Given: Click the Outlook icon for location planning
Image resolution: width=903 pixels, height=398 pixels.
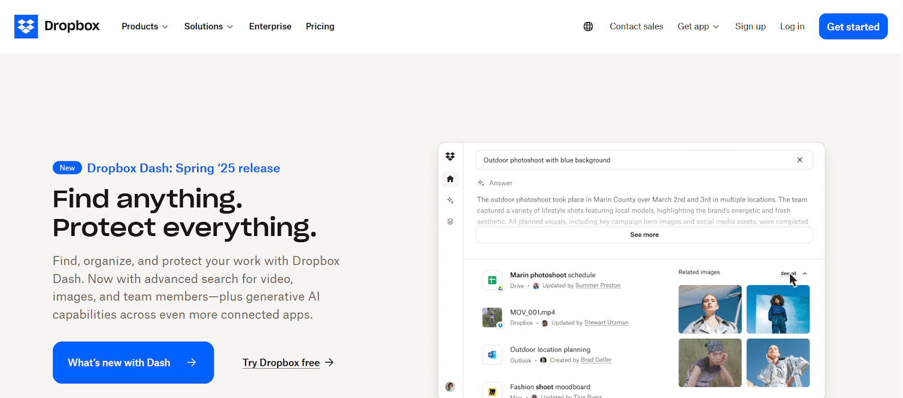Looking at the screenshot, I should pos(492,355).
